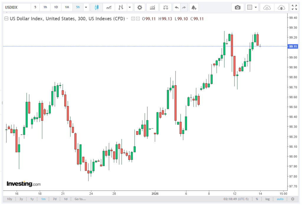Open the time interval dropdown arrow
This screenshot has height=206, width=302.
pos(86,7)
